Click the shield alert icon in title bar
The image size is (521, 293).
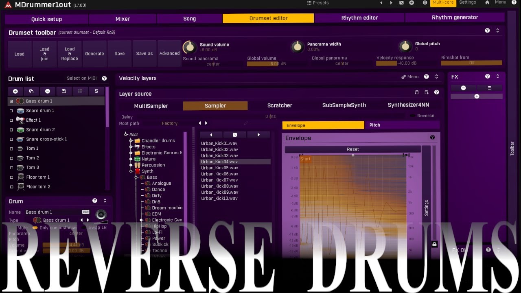pos(425,3)
